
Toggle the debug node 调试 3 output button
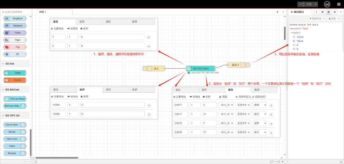(x=248, y=65)
